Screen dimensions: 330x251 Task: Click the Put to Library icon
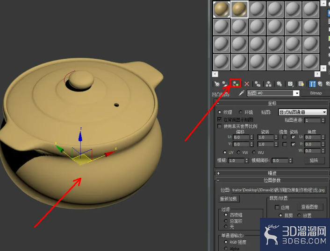tap(279, 84)
